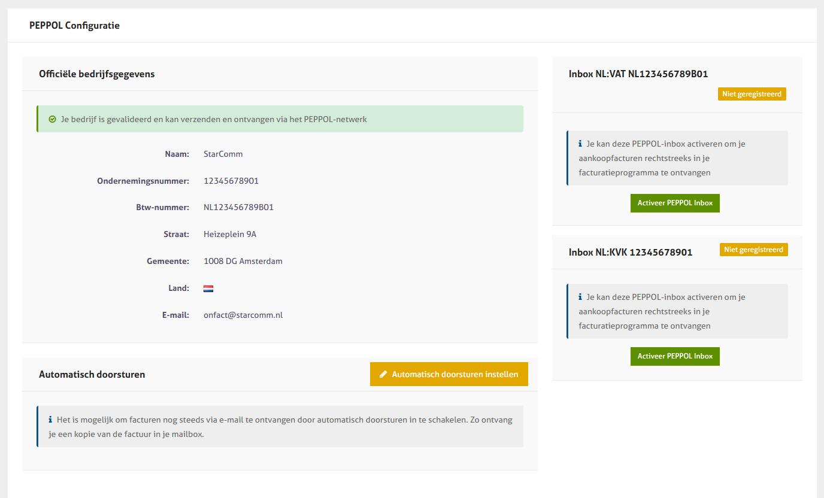Click the Btw-nummer value NL123456789B01

[x=238, y=208]
